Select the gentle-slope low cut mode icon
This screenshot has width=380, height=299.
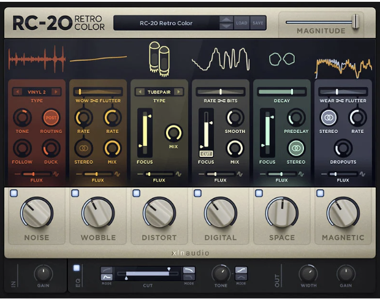pyautogui.click(x=107, y=270)
